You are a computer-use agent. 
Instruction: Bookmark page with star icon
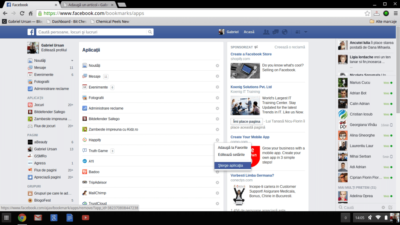coord(367,13)
